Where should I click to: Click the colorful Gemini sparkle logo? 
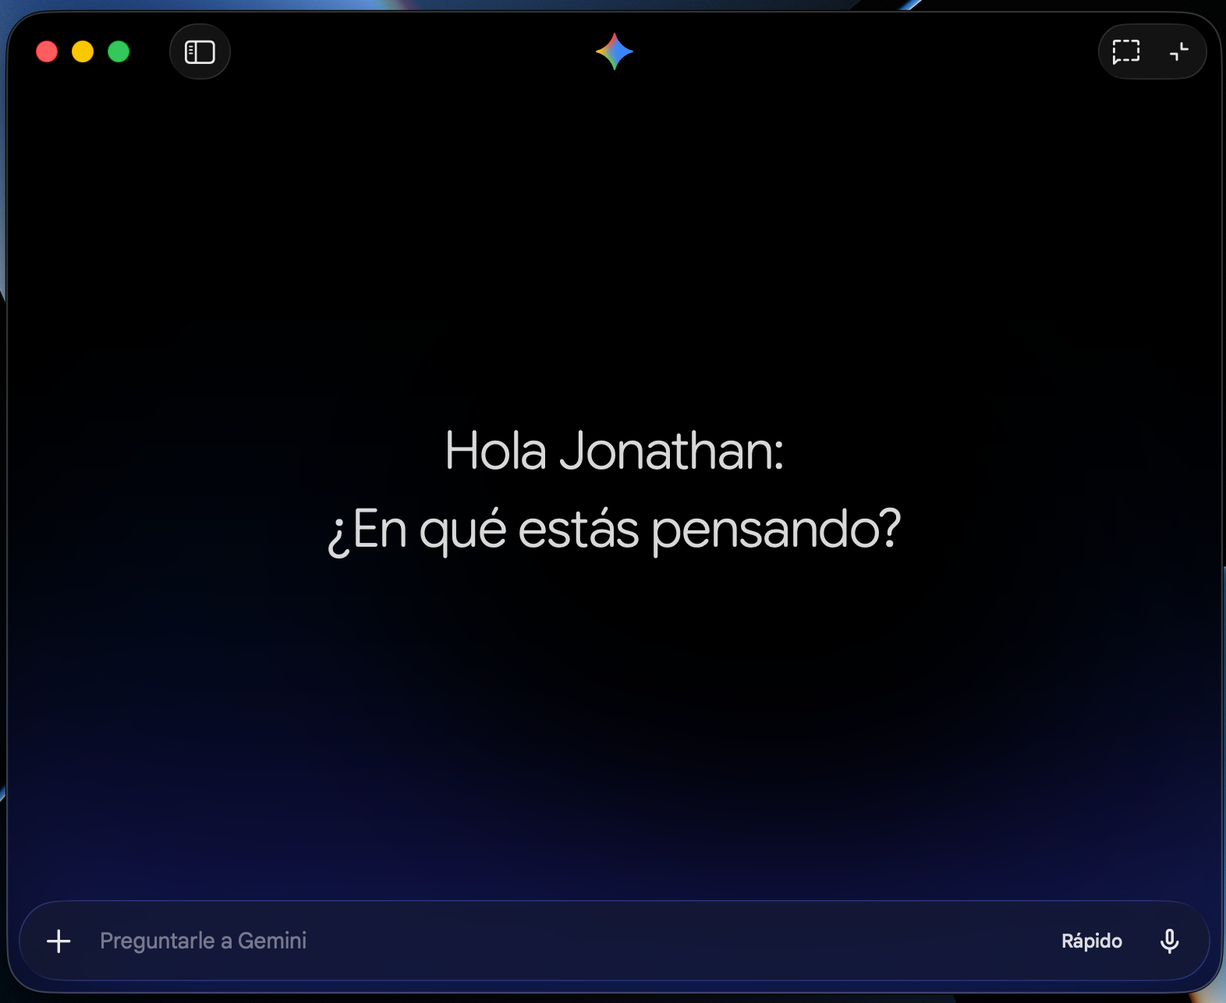click(615, 51)
